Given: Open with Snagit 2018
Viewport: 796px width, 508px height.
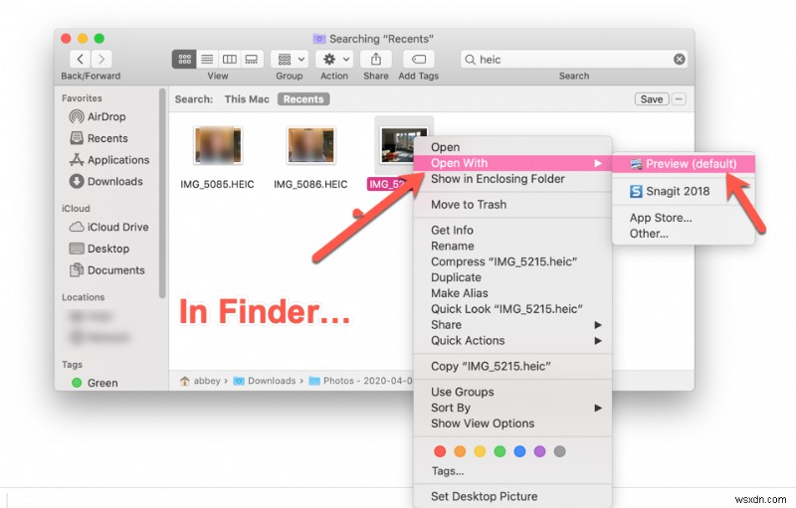Looking at the screenshot, I should coord(684,192).
